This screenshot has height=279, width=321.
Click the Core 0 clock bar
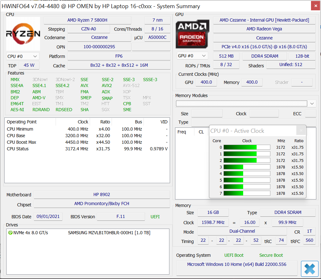pos(247,147)
